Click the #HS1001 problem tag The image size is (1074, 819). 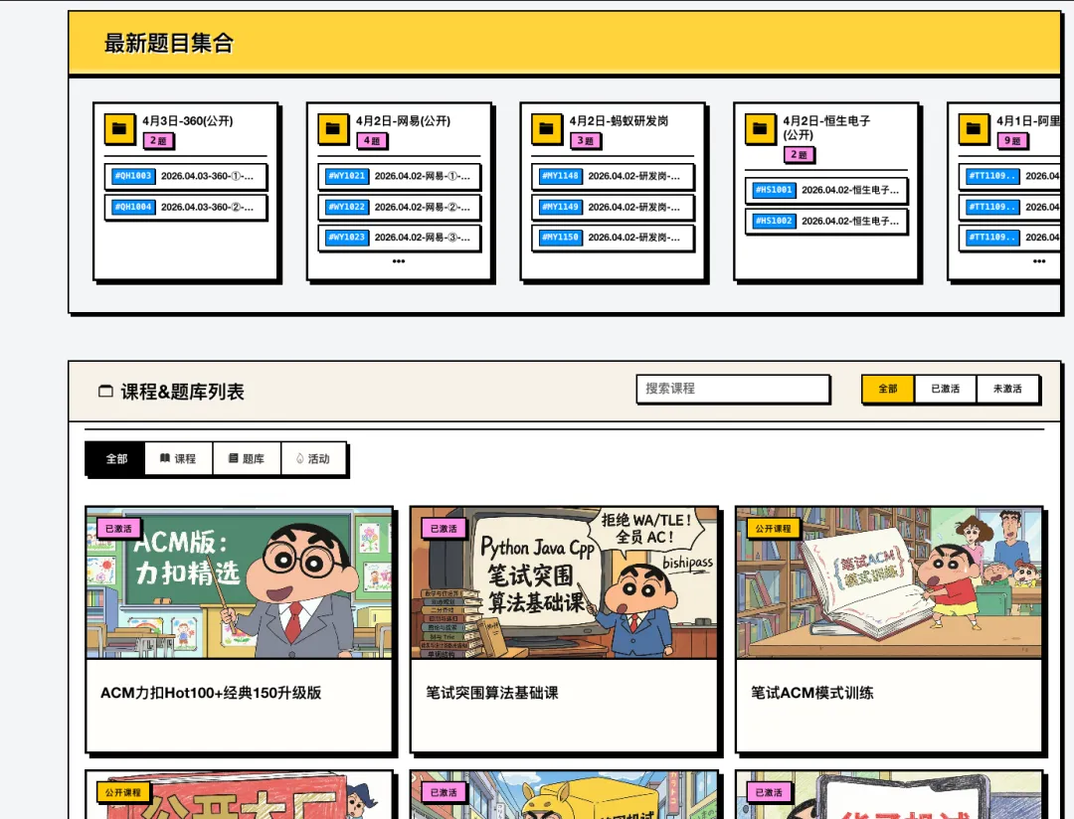pyautogui.click(x=774, y=190)
